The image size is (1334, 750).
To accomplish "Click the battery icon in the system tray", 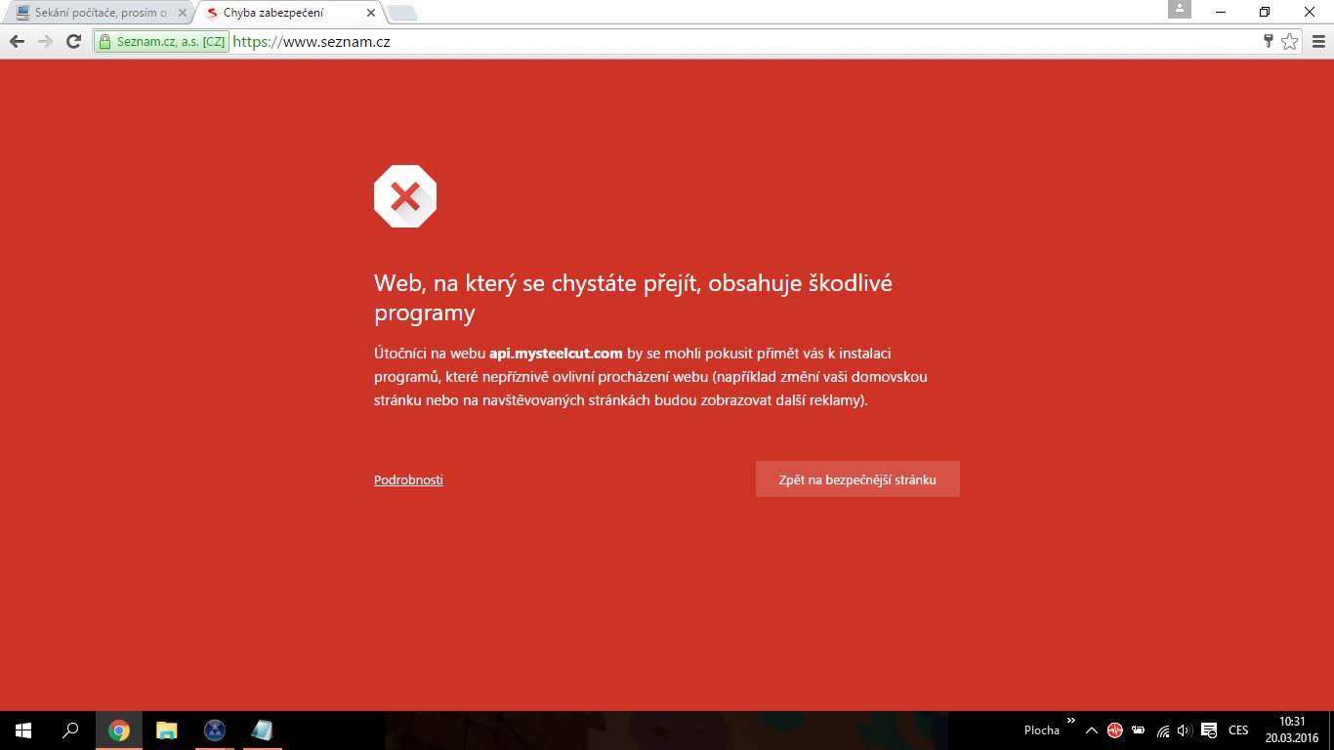I will tap(1139, 730).
